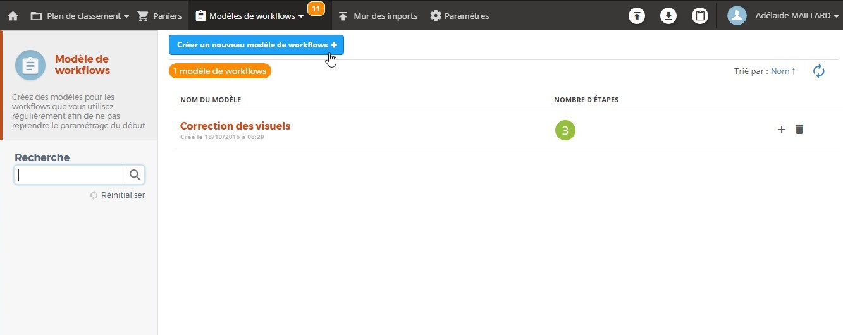Open the Plan de classement dropdown
Image resolution: width=843 pixels, height=335 pixels.
point(80,16)
